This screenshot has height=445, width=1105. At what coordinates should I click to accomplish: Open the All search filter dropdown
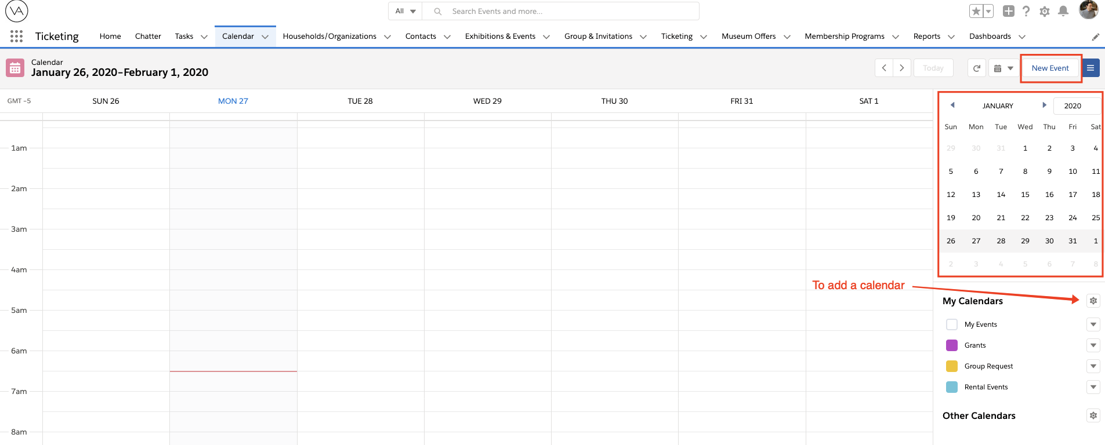click(405, 11)
